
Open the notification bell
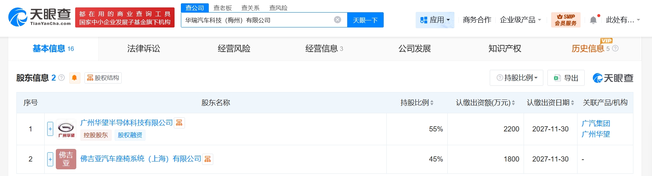593,20
